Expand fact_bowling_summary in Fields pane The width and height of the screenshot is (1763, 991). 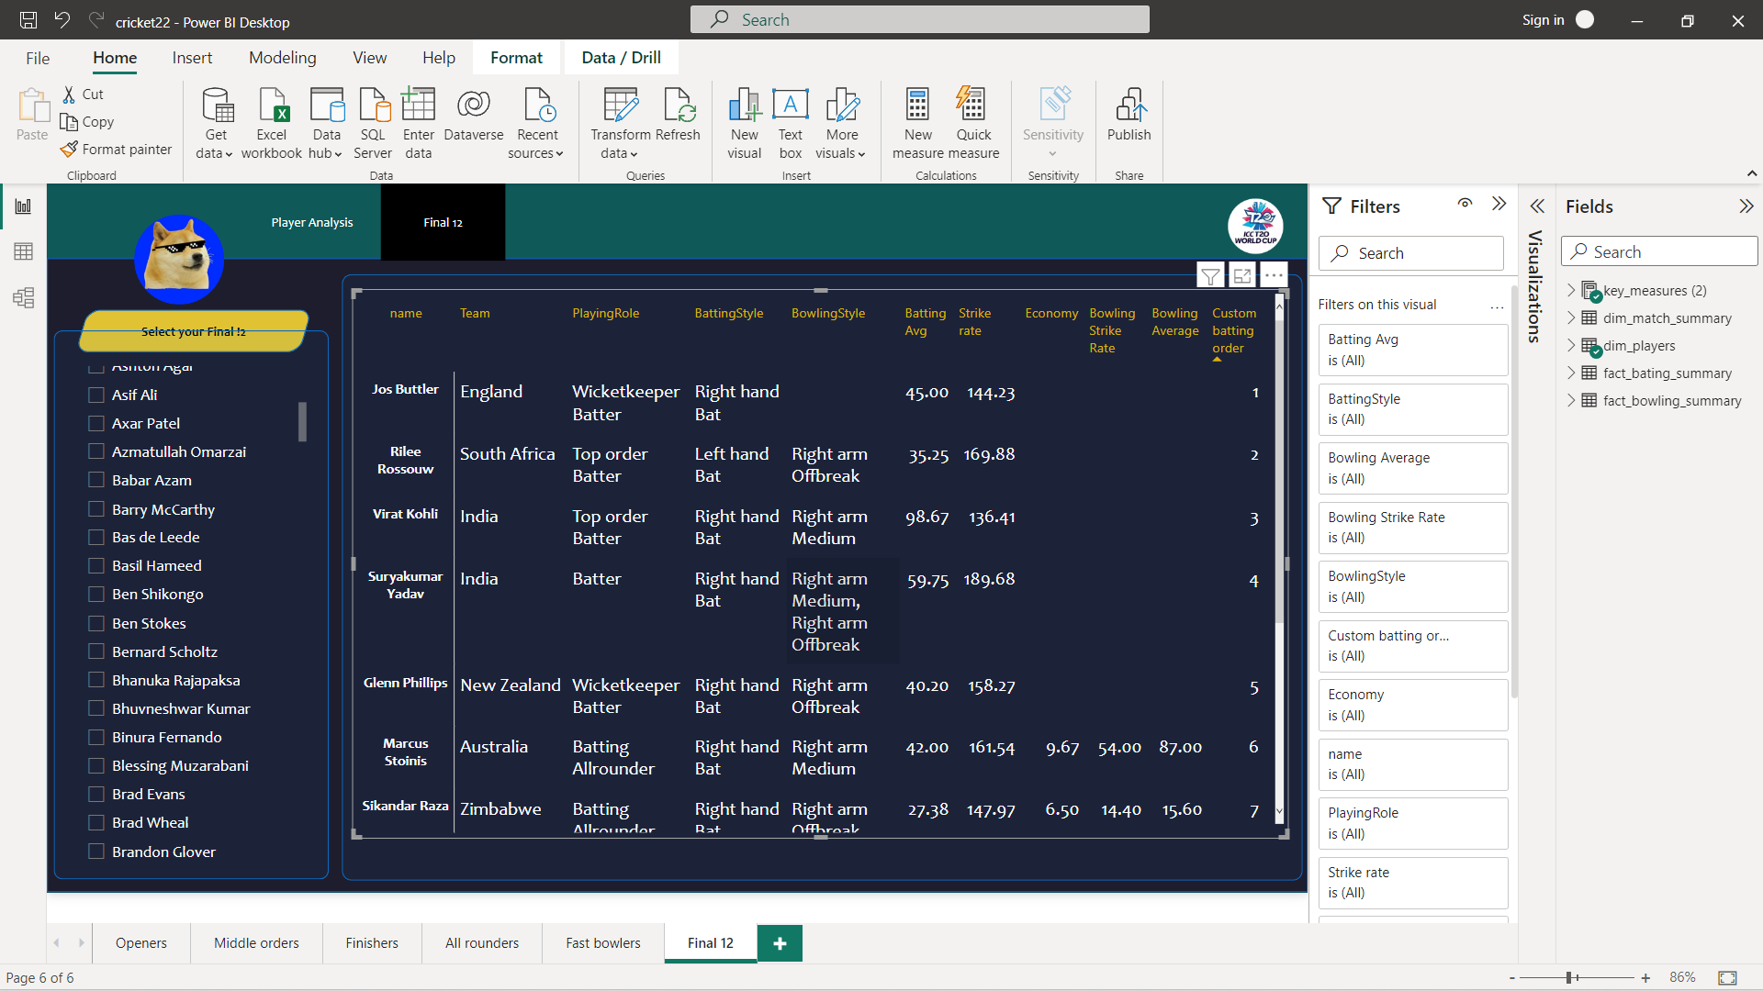click(x=1571, y=401)
